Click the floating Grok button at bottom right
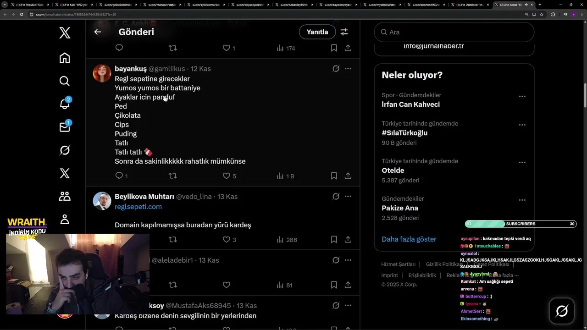 tap(562, 312)
